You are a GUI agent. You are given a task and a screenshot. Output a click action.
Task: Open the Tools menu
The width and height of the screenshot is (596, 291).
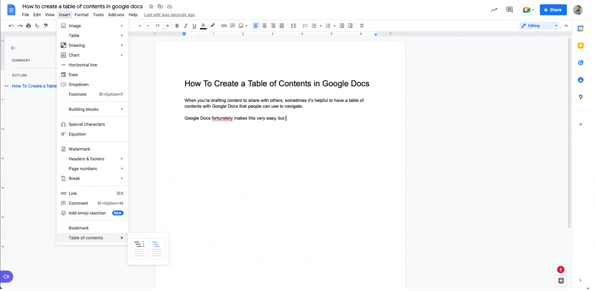click(98, 15)
